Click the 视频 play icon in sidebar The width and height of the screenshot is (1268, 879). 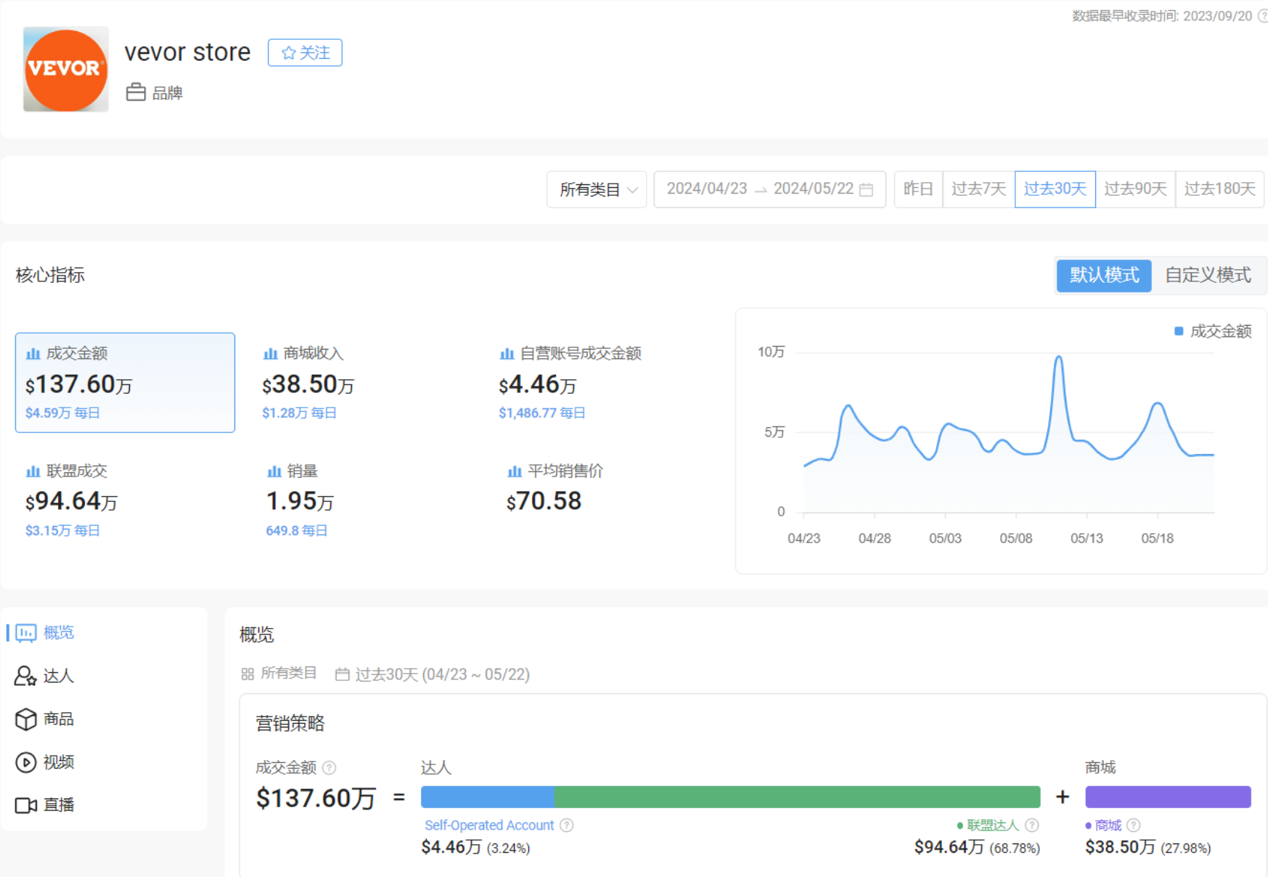click(x=25, y=762)
